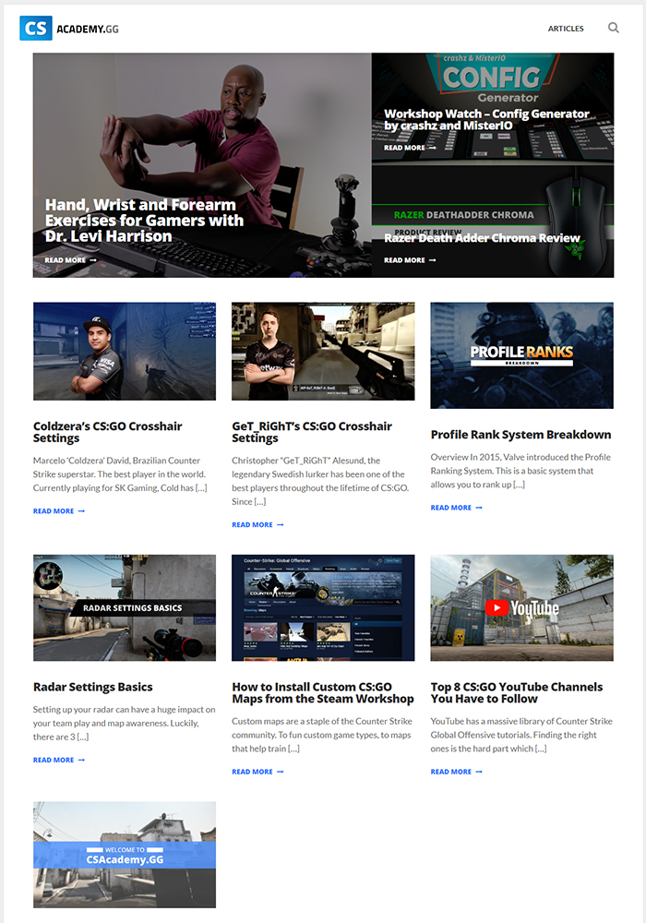646x923 pixels.
Task: Open Razer Death Adder Chroma Review headline
Action: (482, 238)
